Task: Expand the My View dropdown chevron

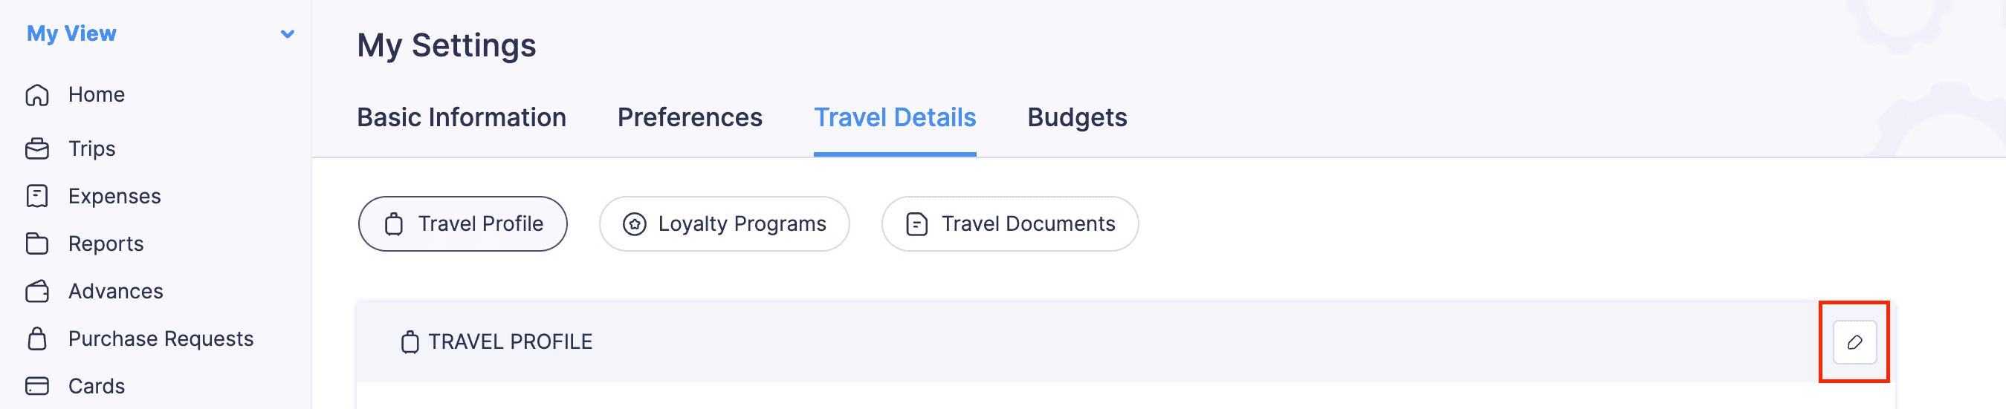Action: click(288, 34)
